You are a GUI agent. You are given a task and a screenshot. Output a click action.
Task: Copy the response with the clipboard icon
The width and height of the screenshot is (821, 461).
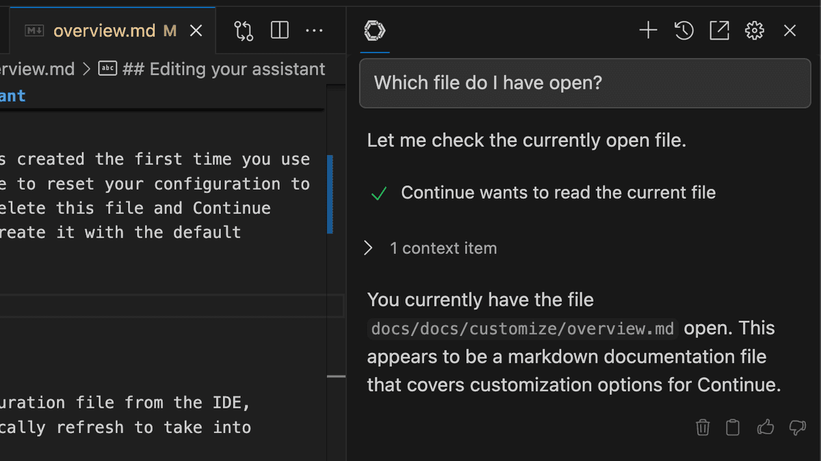click(x=733, y=428)
